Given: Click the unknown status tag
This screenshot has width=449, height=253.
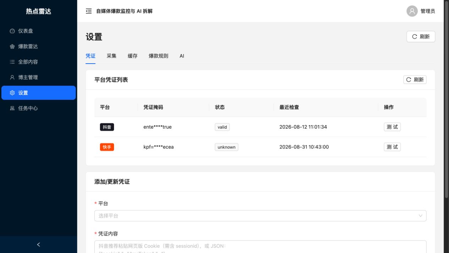Looking at the screenshot, I should (226, 147).
